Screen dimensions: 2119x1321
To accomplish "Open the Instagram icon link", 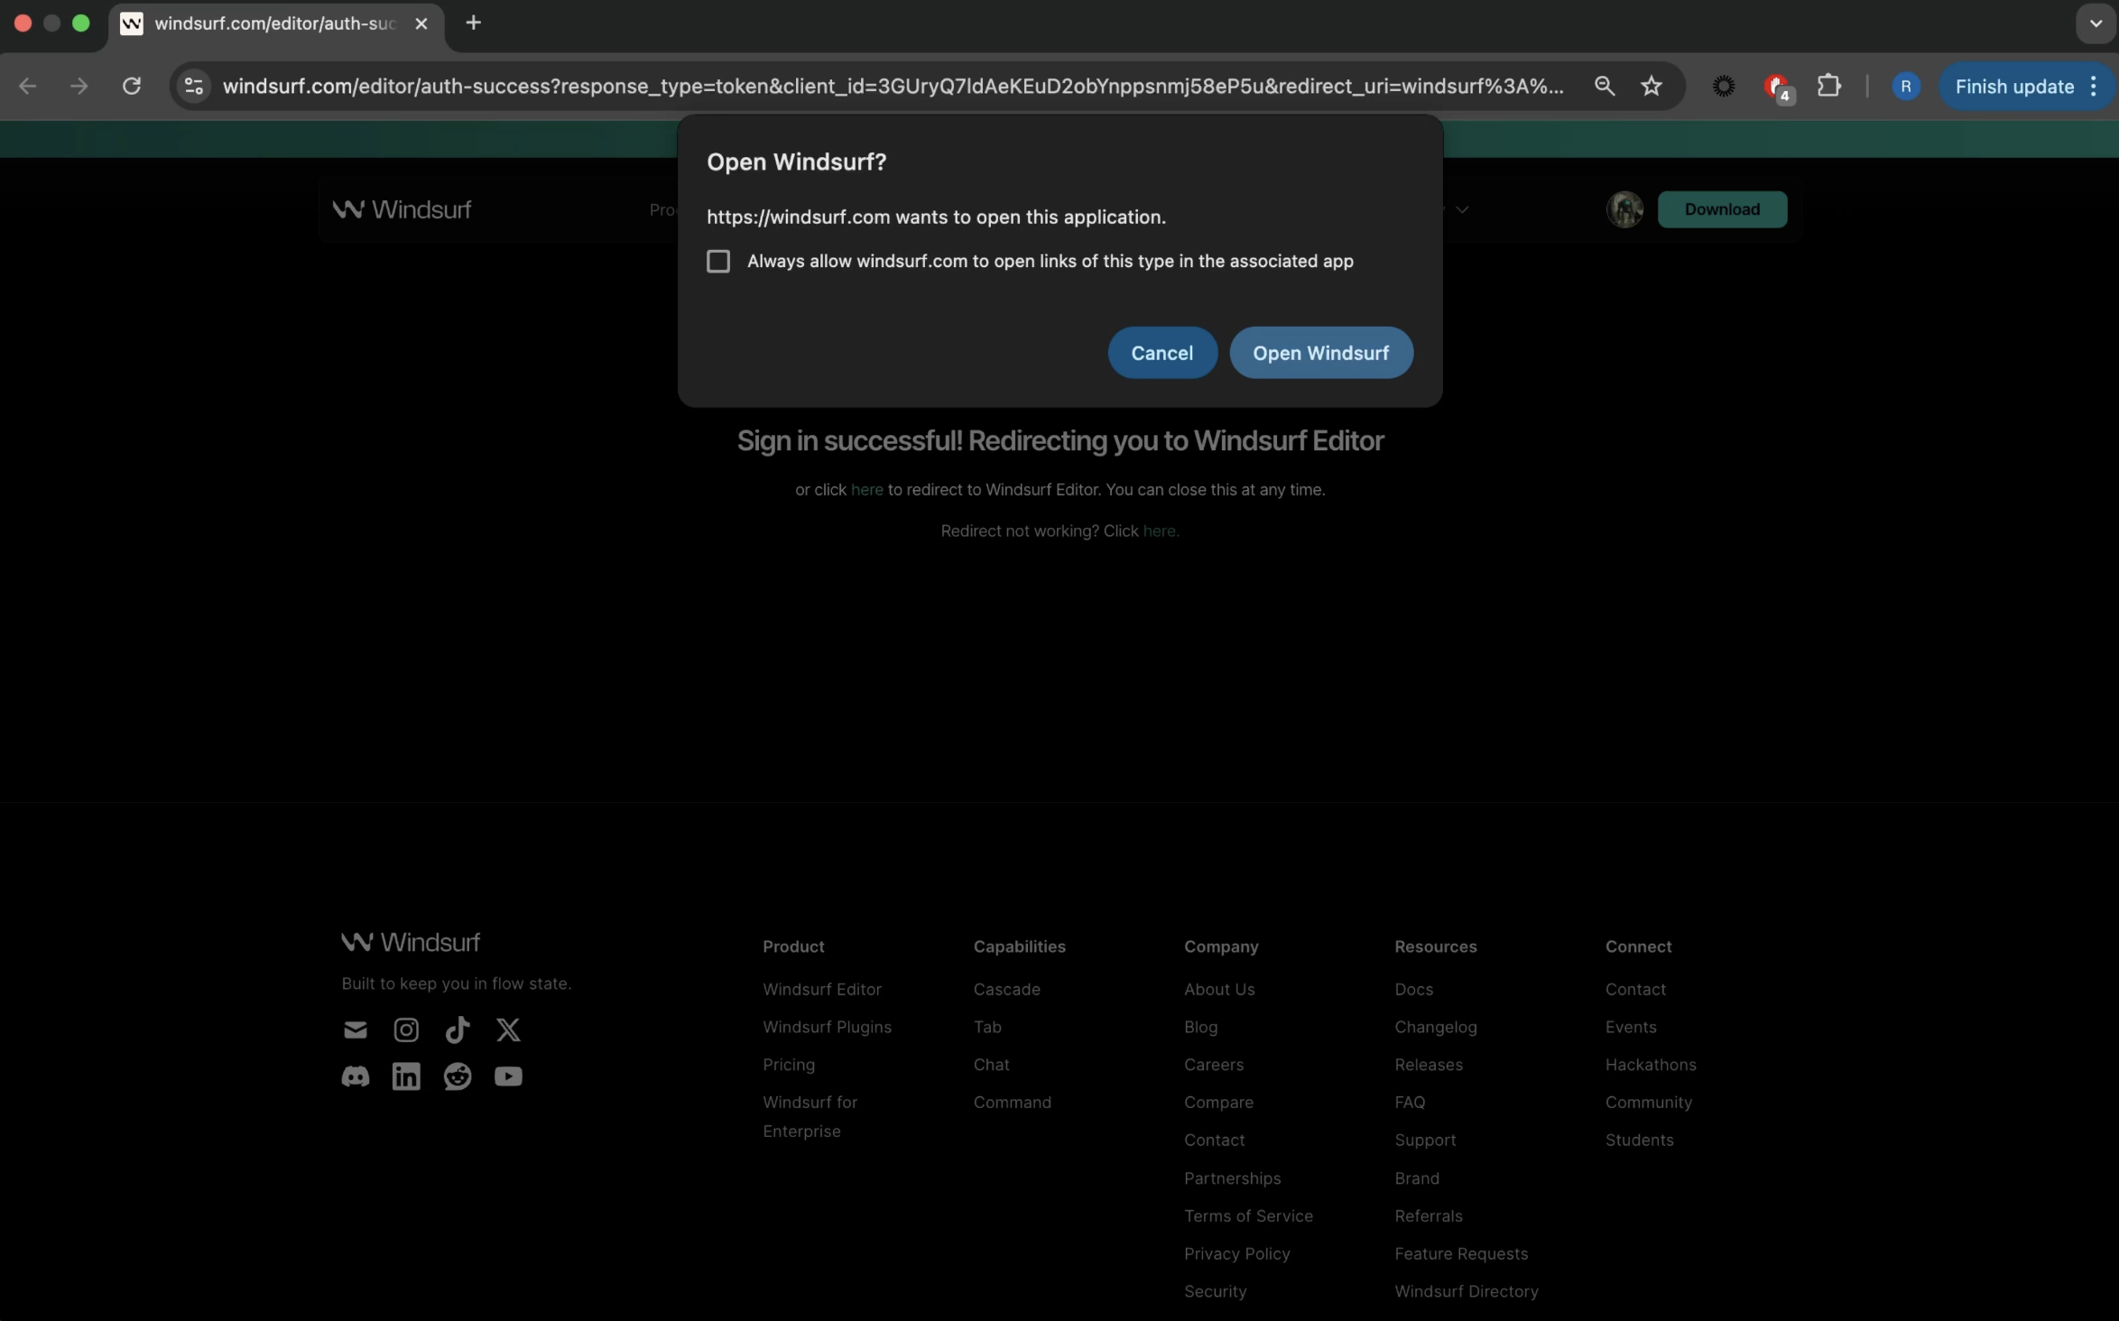I will pyautogui.click(x=406, y=1030).
